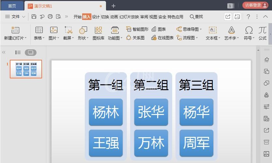Screen dimensions: 272x163
Task: Insert a table via 表格 icon
Action: tap(39, 30)
